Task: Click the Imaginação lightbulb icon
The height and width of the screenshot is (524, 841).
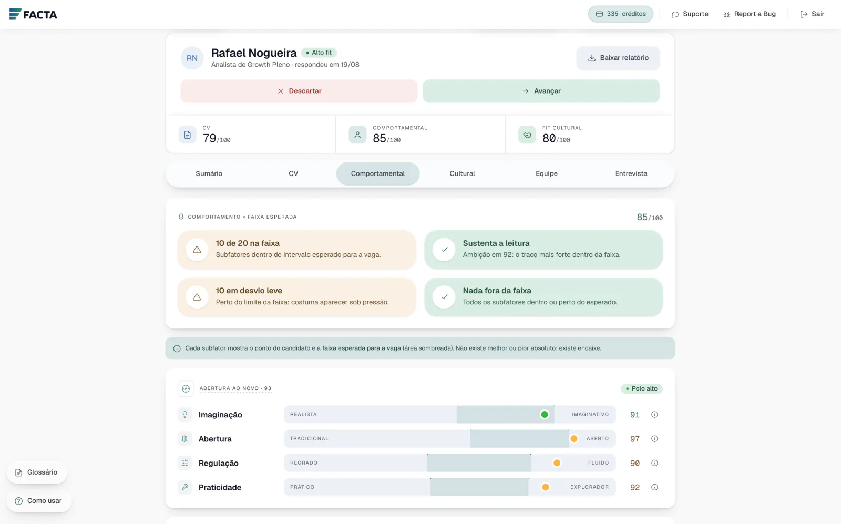Action: pyautogui.click(x=185, y=415)
